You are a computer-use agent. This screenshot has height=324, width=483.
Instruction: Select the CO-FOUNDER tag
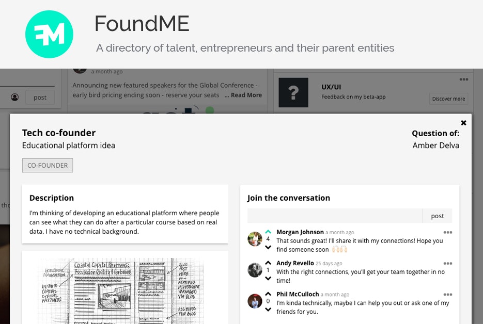tap(47, 165)
